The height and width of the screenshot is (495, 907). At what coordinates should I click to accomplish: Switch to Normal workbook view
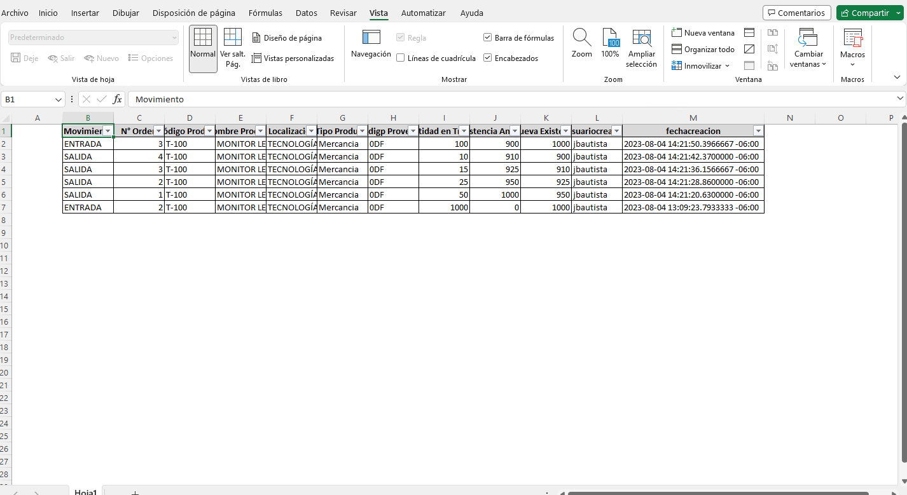click(203, 48)
